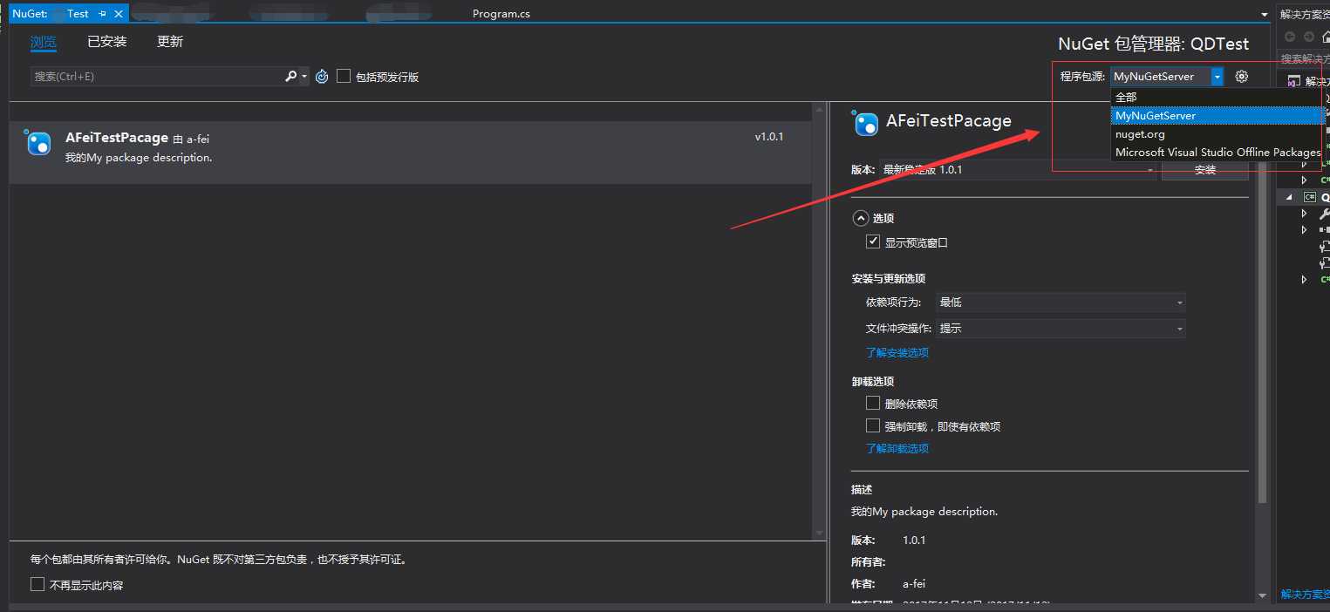Viewport: 1330px width, 612px height.
Task: Open 解决方案资源管理器 tab at bottom right
Action: pyautogui.click(x=1305, y=594)
